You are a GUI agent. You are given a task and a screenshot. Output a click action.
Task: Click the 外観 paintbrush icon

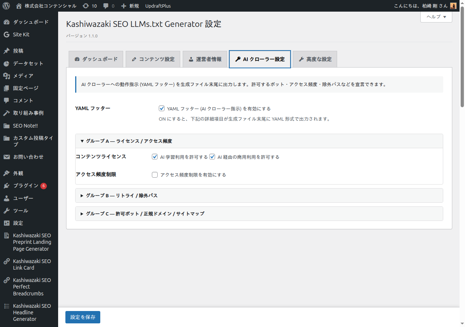tap(7, 173)
